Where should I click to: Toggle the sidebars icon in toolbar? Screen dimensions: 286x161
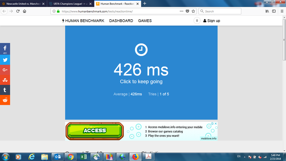click(x=274, y=11)
